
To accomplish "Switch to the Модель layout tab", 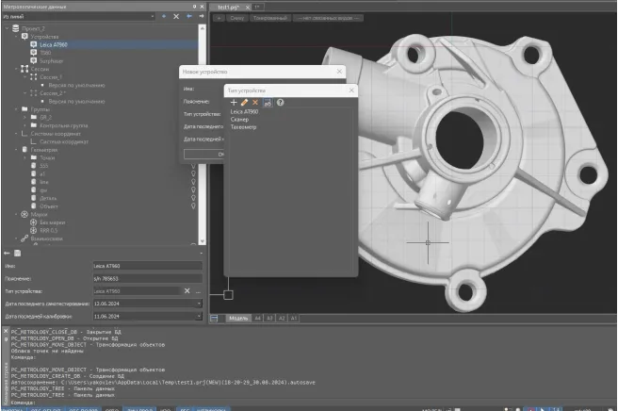I will click(239, 319).
